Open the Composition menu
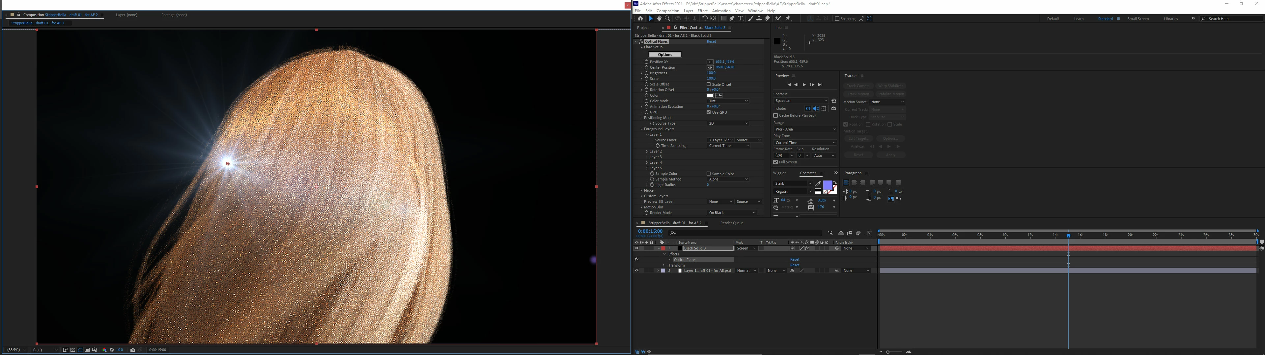This screenshot has width=1265, height=355. (667, 11)
